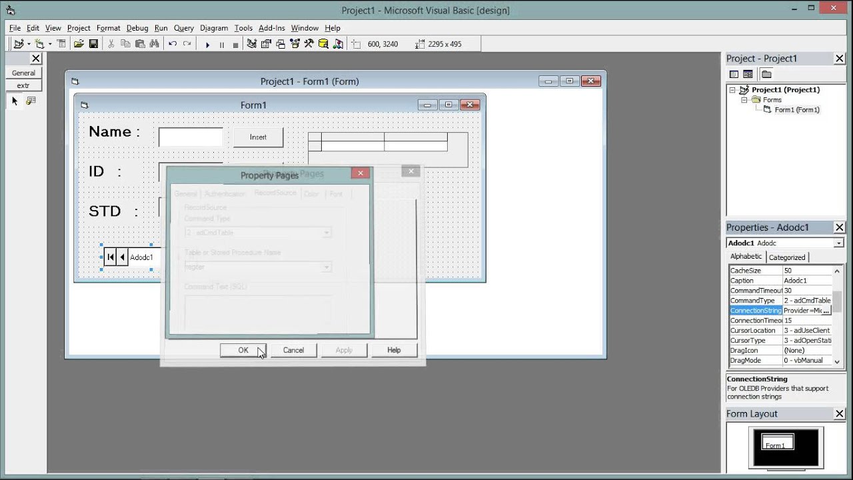Click Cancel in the Property Pages dialog
The height and width of the screenshot is (480, 853).
click(293, 350)
